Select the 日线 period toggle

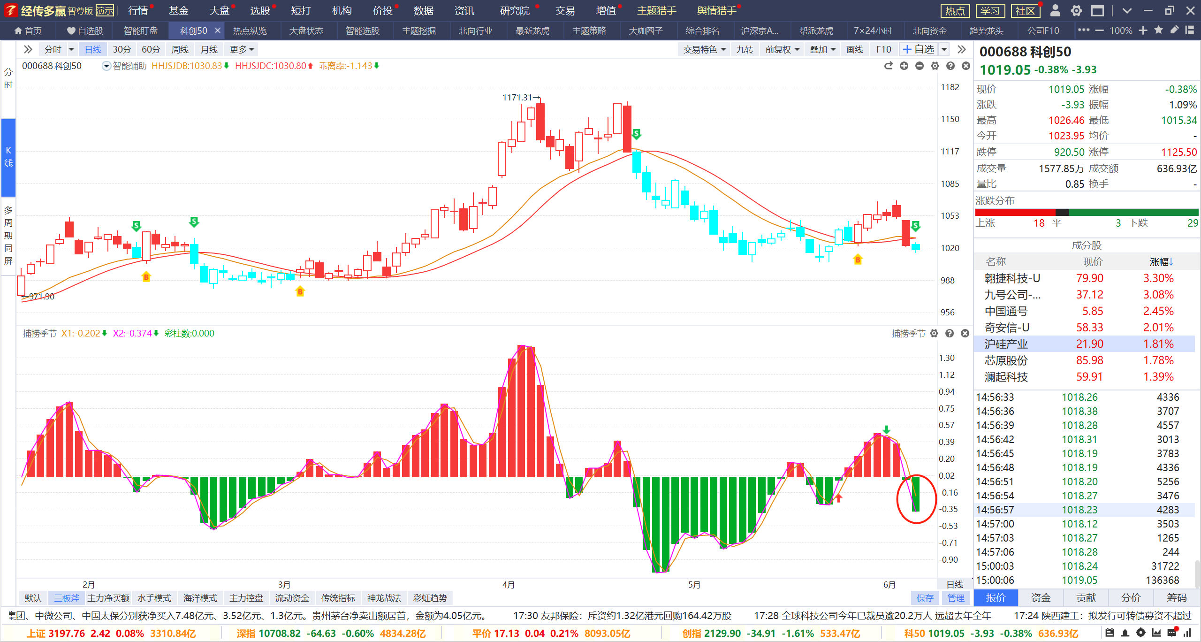[93, 49]
